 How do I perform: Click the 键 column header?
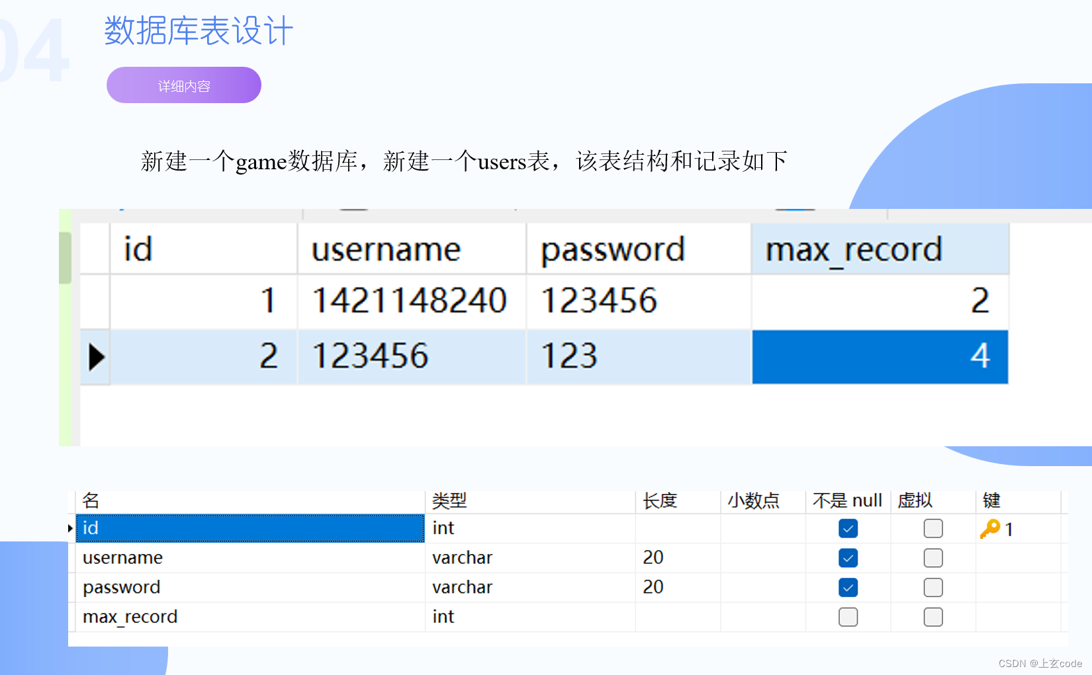click(x=1019, y=501)
